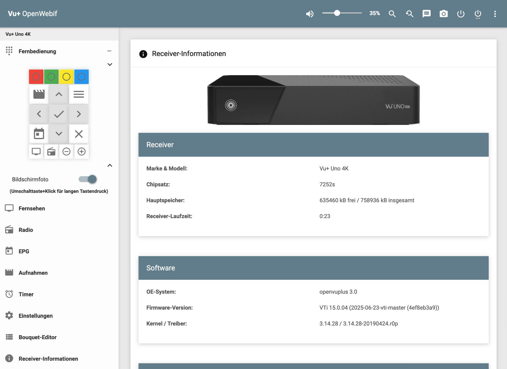The width and height of the screenshot is (507, 369).
Task: Switch to radio mode on remote
Action: click(x=51, y=151)
